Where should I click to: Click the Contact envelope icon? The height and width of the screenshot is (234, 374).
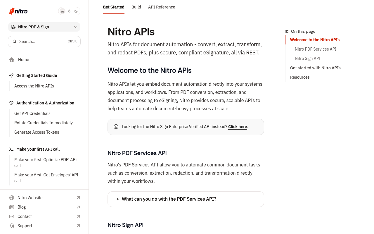pyautogui.click(x=12, y=216)
